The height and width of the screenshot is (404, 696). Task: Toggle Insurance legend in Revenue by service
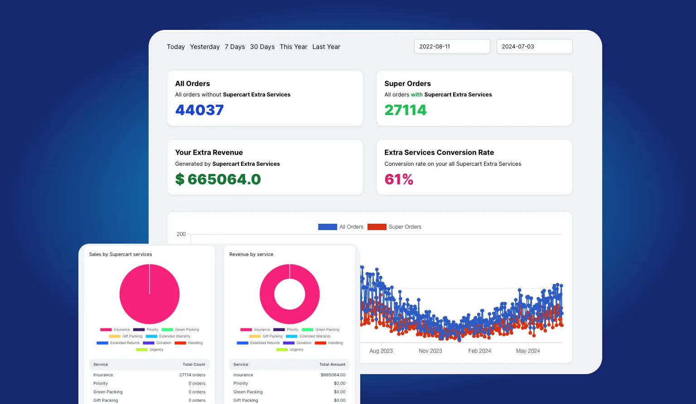point(255,330)
